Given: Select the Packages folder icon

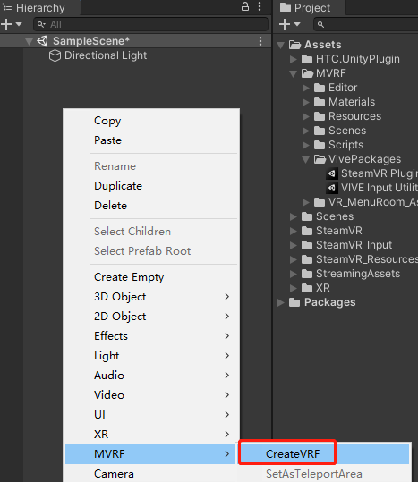Looking at the screenshot, I should pyautogui.click(x=294, y=302).
